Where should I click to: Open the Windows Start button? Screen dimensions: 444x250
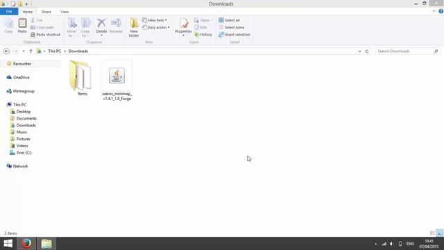(x=8, y=244)
